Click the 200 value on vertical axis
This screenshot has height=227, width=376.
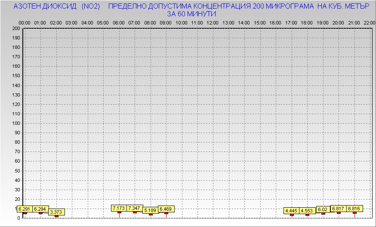click(16, 28)
